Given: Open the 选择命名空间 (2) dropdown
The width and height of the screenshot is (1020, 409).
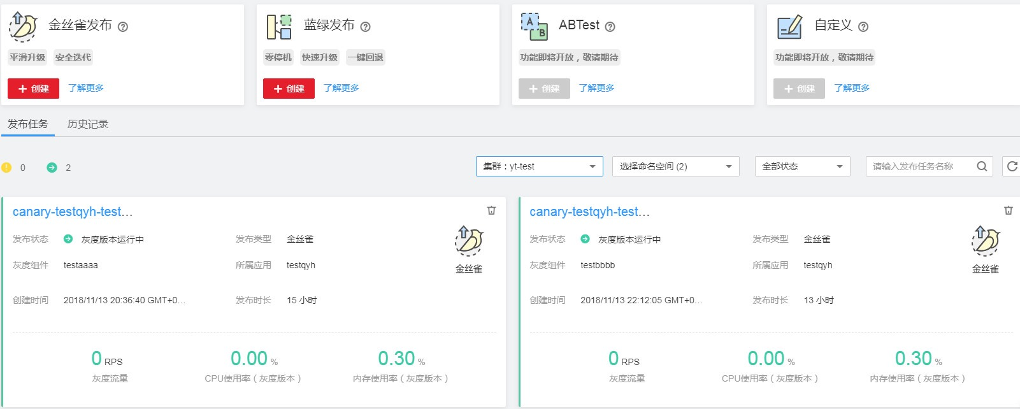Looking at the screenshot, I should tap(675, 166).
